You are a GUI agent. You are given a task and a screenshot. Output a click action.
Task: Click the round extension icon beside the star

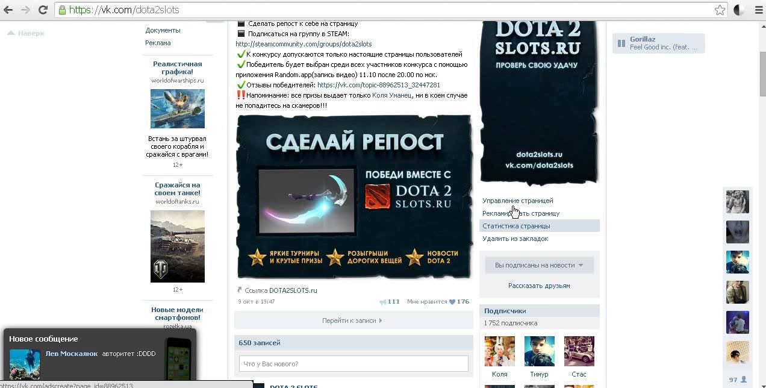739,10
